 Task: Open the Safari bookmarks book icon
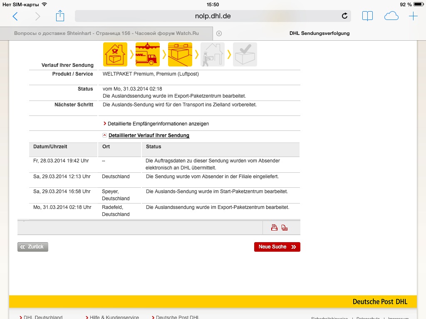[367, 16]
